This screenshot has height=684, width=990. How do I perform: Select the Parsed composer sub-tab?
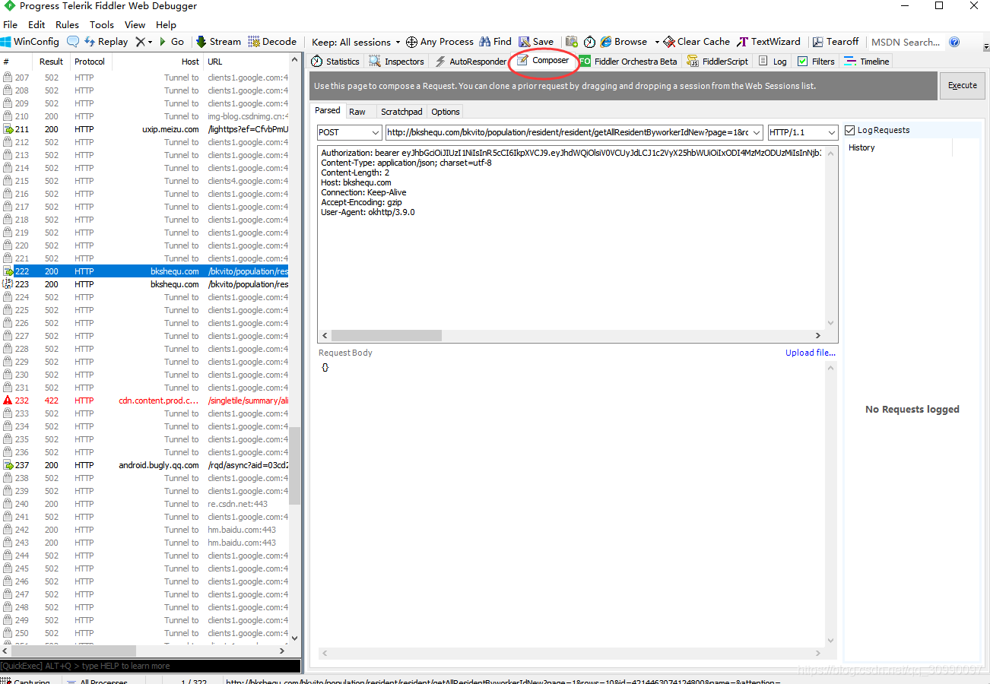pyautogui.click(x=328, y=111)
